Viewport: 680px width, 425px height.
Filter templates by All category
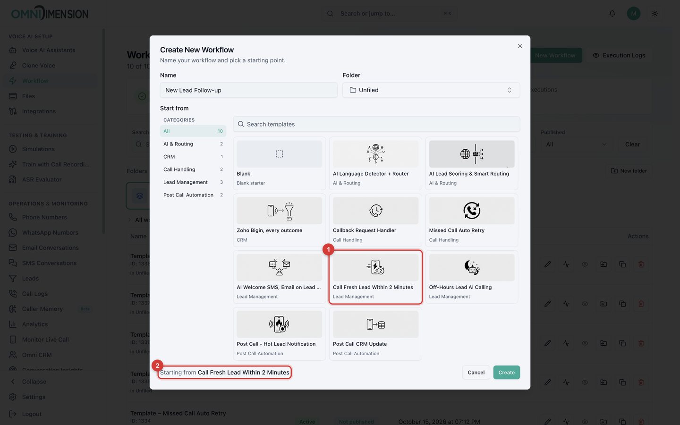193,131
